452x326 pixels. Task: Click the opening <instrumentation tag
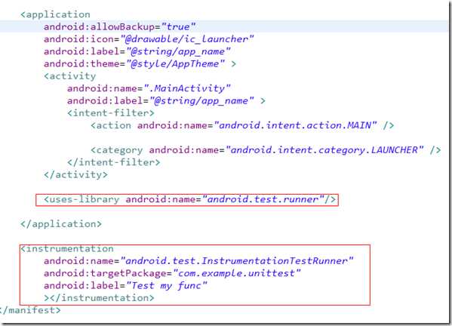coord(67,249)
